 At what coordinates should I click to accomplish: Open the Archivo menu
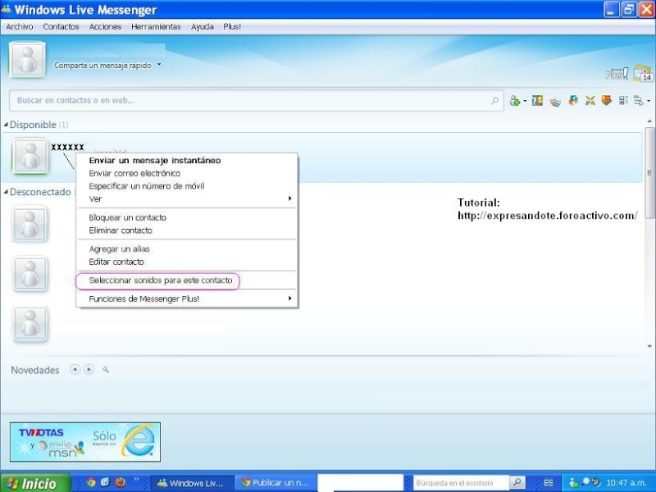[19, 27]
